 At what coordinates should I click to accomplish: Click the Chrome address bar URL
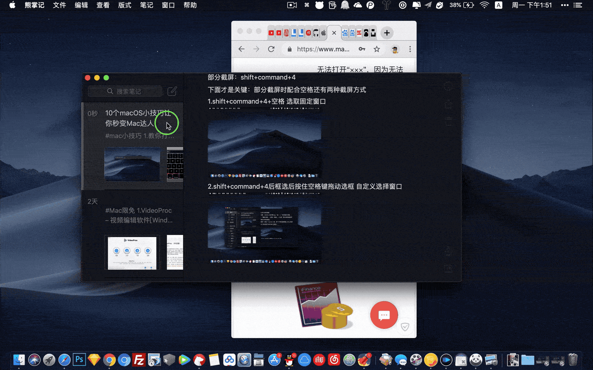(x=323, y=49)
